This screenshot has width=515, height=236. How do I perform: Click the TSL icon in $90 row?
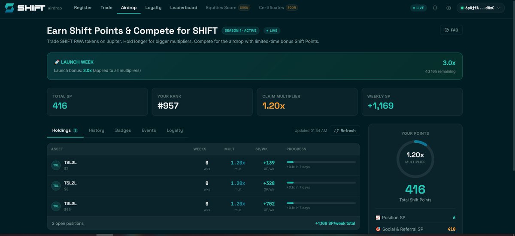tap(56, 206)
